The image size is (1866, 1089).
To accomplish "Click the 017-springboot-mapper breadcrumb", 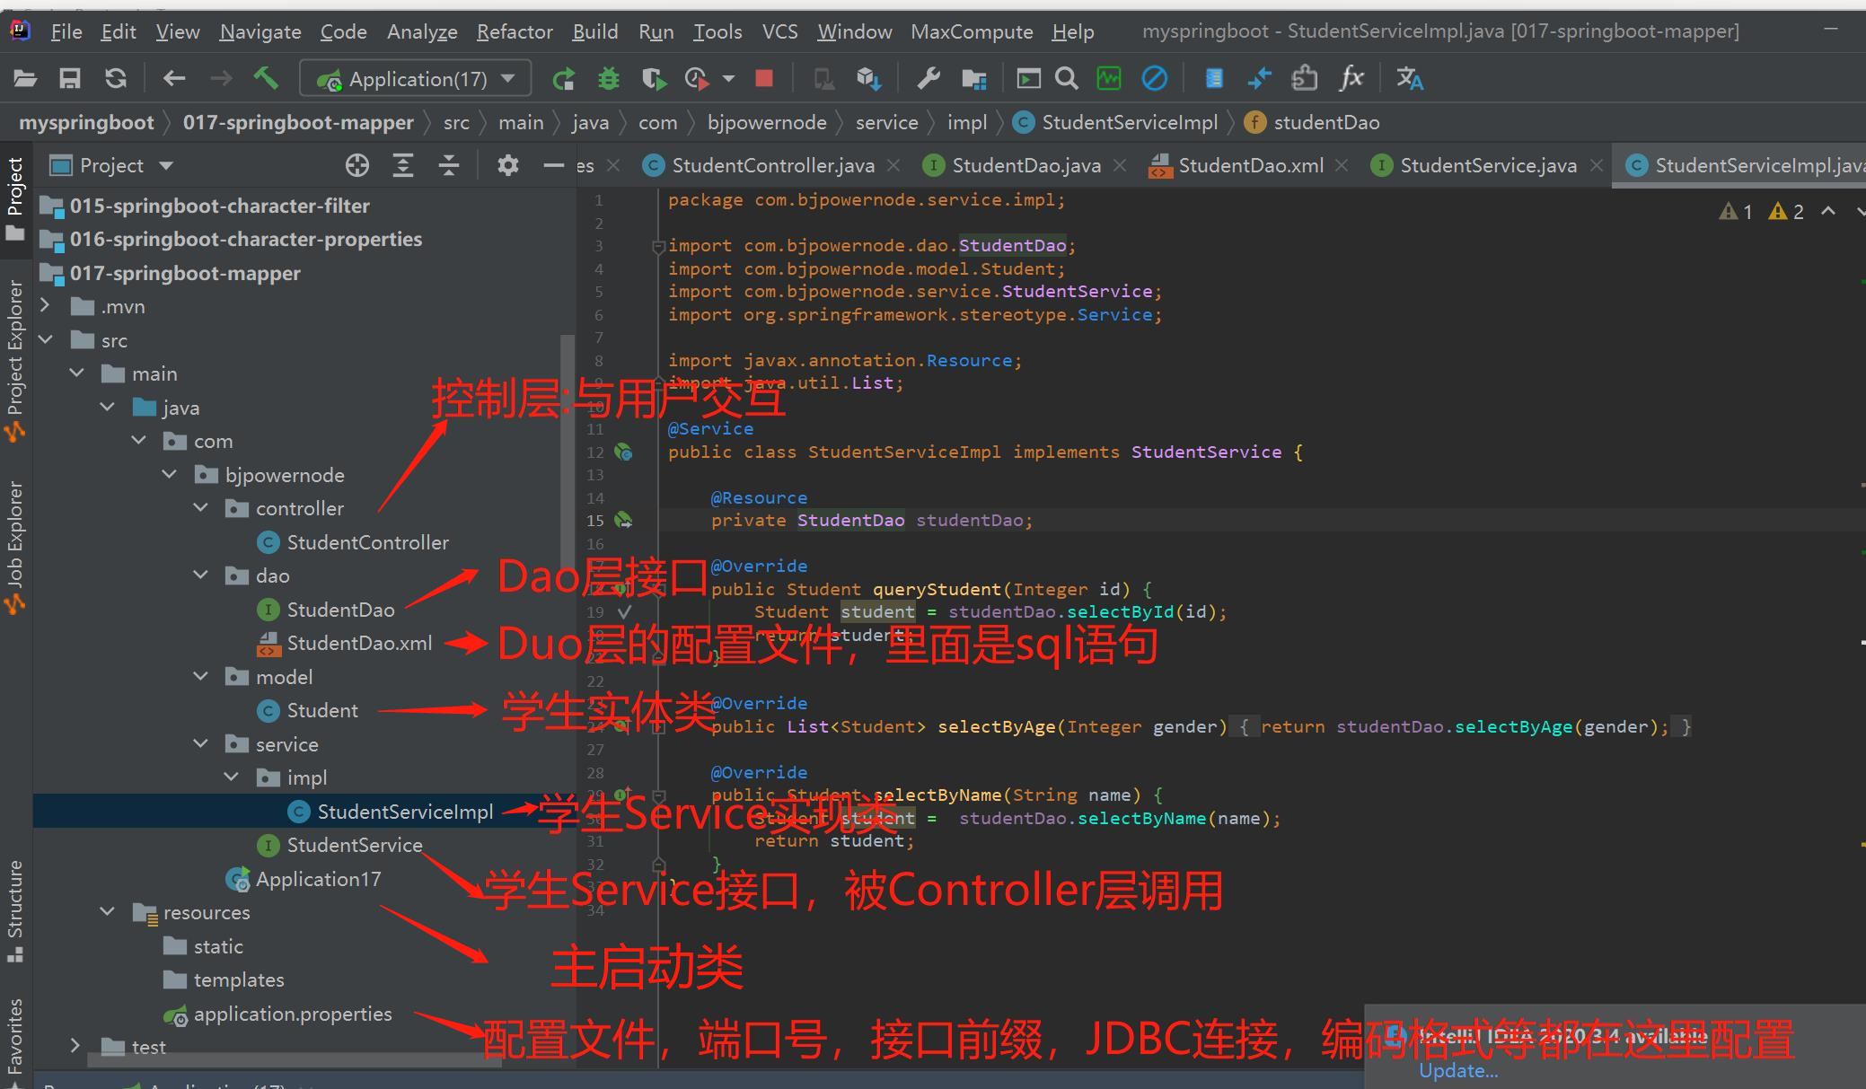I will [297, 122].
